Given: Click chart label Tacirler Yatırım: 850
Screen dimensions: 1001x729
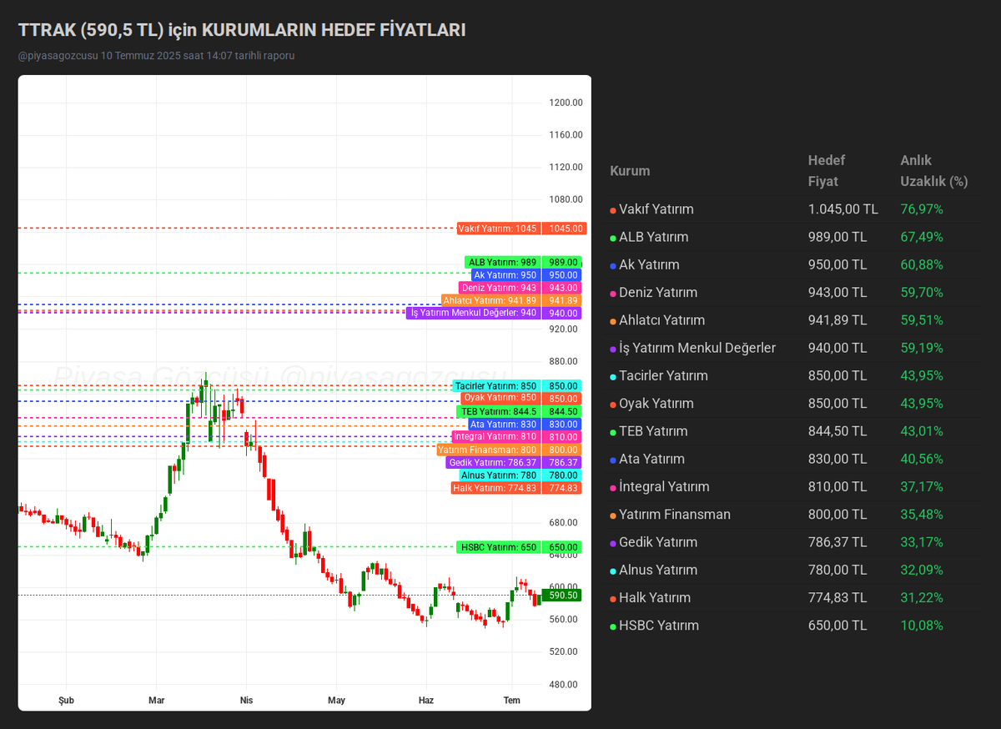Looking at the screenshot, I should click(497, 386).
